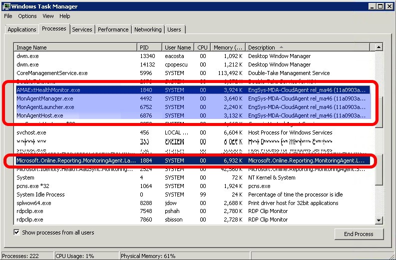Sort the list by PID column
Viewport: 396px width, 260px height.
(149, 47)
